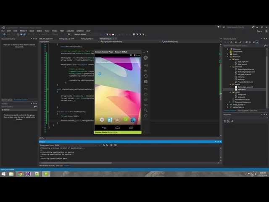Image resolution: width=269 pixels, height=202 pixels.
Task: Switch to the dialog_sign_up.axml tab
Action: pyautogui.click(x=66, y=39)
